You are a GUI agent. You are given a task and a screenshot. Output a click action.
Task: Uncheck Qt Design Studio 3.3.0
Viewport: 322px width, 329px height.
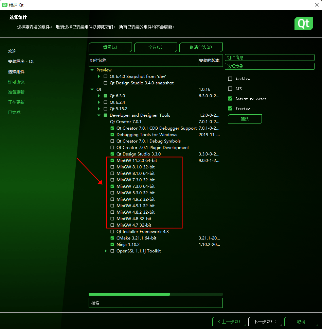pos(112,154)
